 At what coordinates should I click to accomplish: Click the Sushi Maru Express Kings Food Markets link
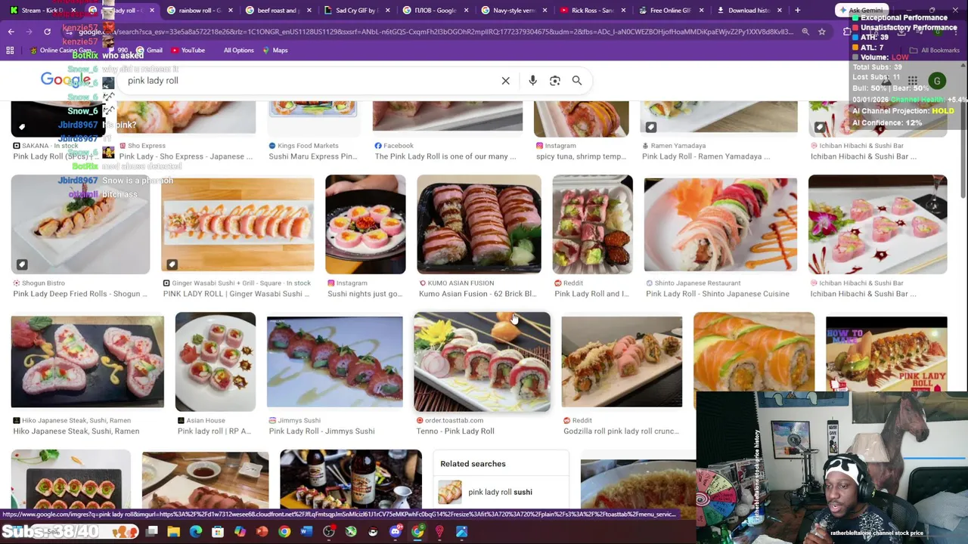(x=312, y=156)
